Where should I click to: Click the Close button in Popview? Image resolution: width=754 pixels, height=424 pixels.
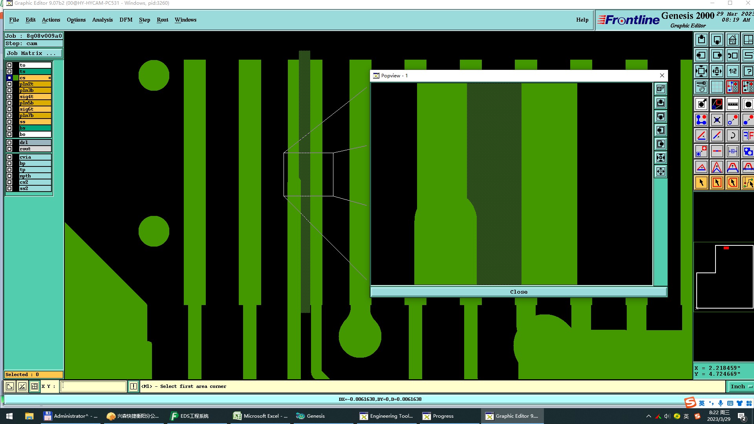click(518, 292)
